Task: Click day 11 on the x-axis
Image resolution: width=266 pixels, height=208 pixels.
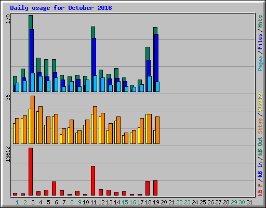Action: coord(94,202)
